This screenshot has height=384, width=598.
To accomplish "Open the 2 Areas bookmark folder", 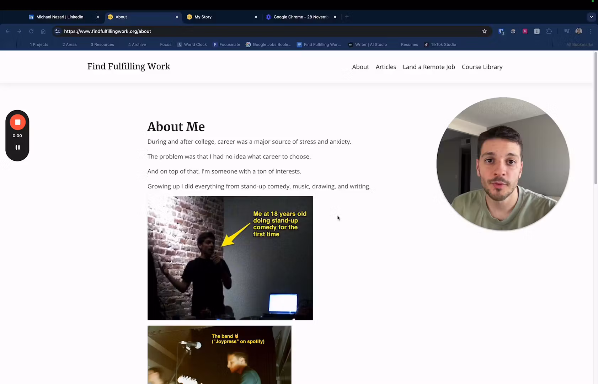I will click(69, 44).
